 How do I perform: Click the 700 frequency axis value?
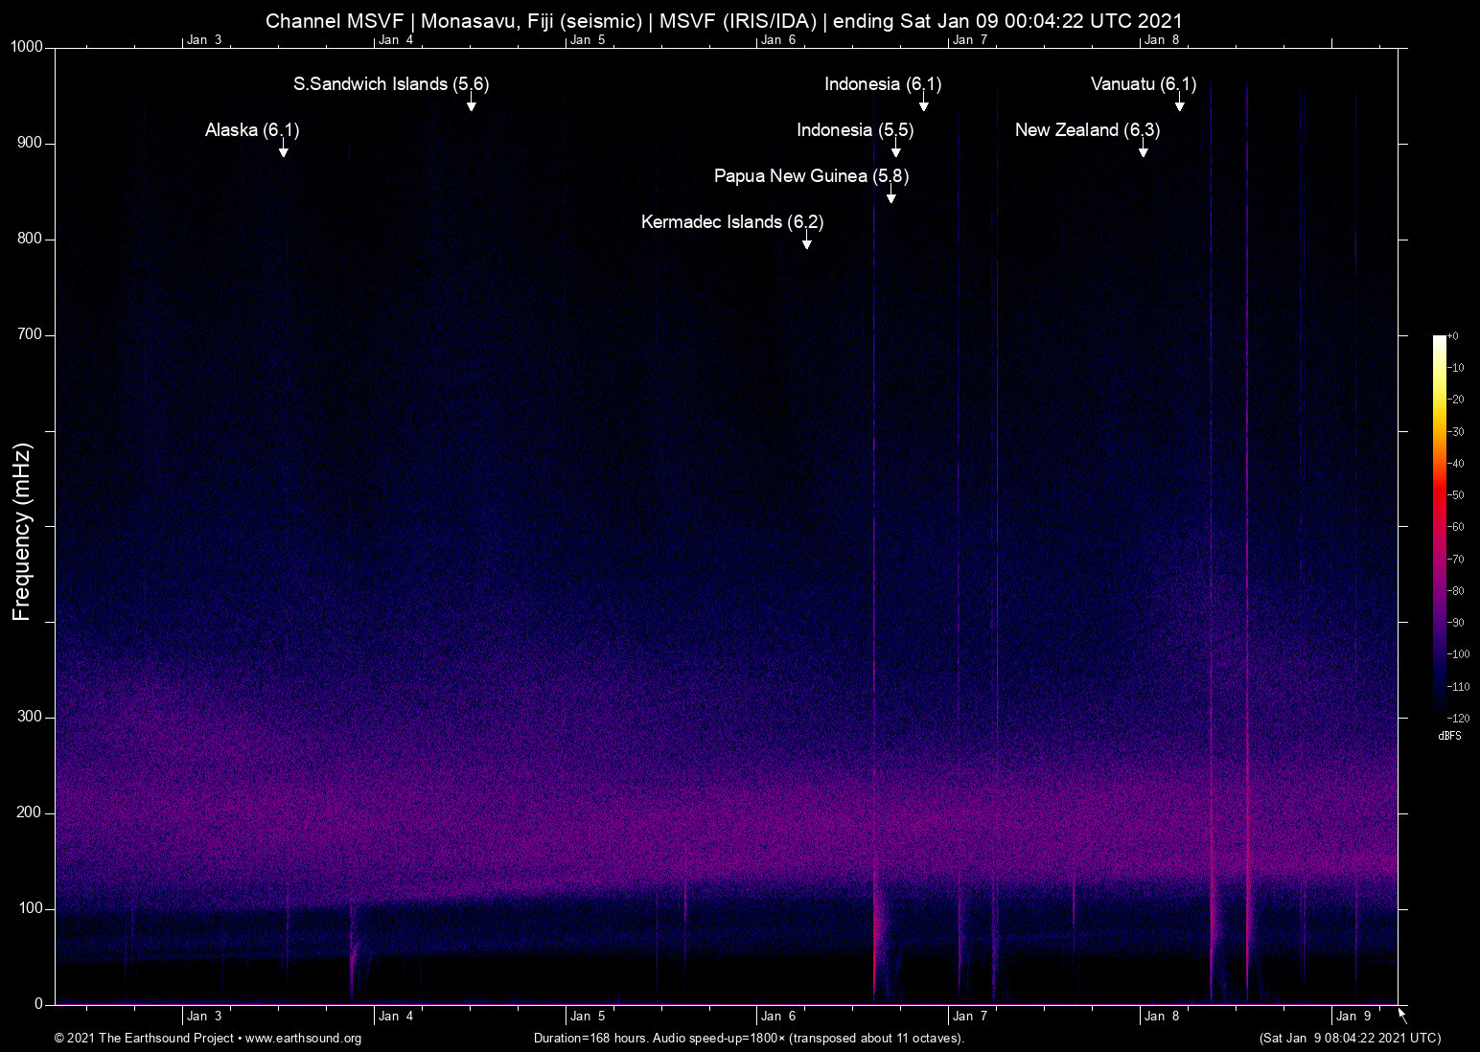coord(30,334)
